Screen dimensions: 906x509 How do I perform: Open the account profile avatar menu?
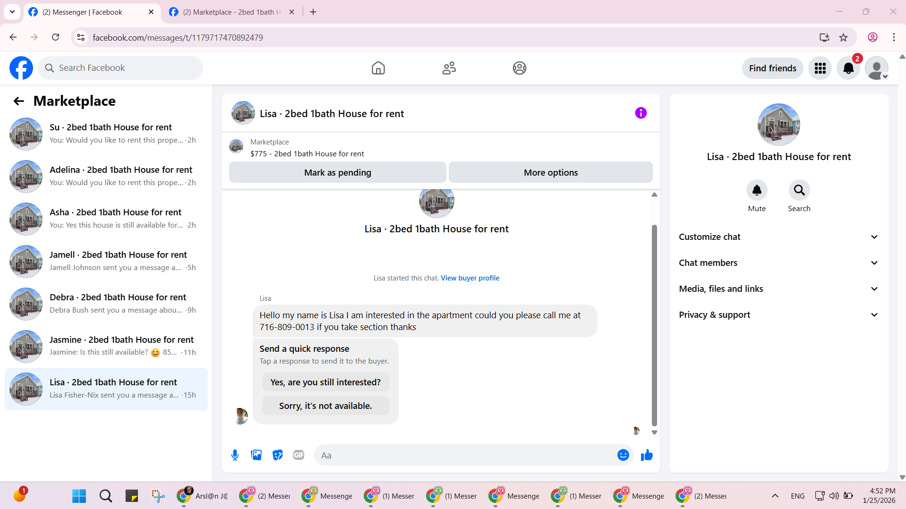[877, 68]
